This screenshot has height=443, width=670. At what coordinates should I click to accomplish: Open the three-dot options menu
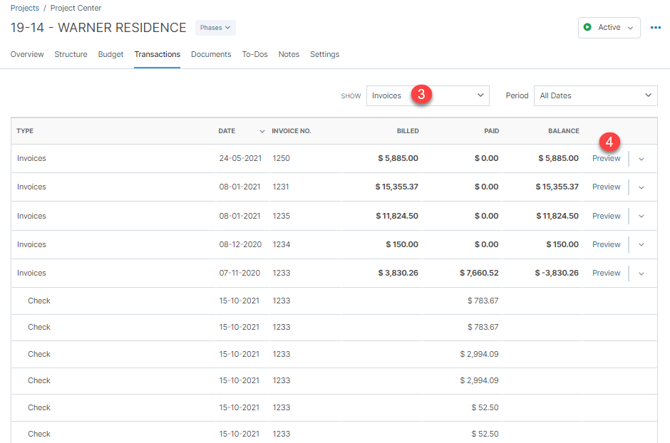tap(656, 27)
